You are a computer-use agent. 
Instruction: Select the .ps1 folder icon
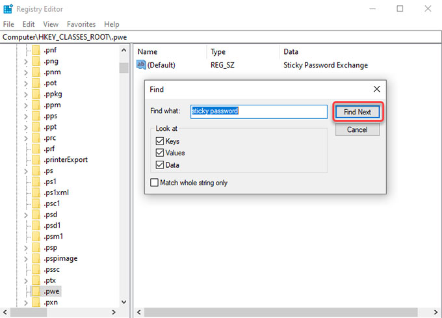(36, 182)
